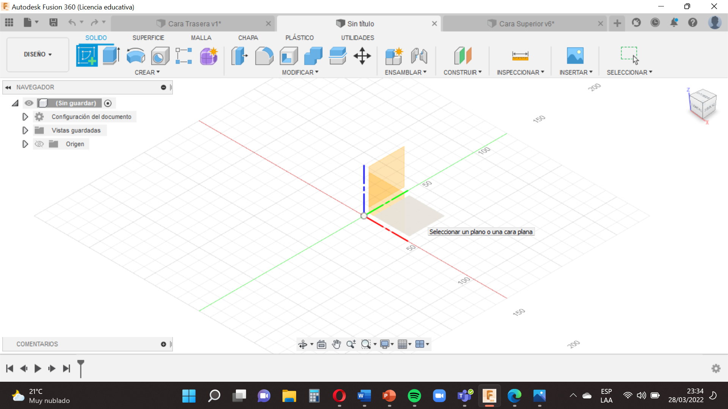Image resolution: width=728 pixels, height=409 pixels.
Task: Activate the root component radio button
Action: point(108,103)
